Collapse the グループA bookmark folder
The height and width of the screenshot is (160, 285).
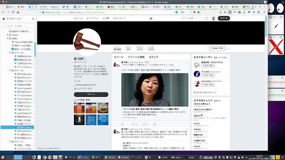point(10,52)
